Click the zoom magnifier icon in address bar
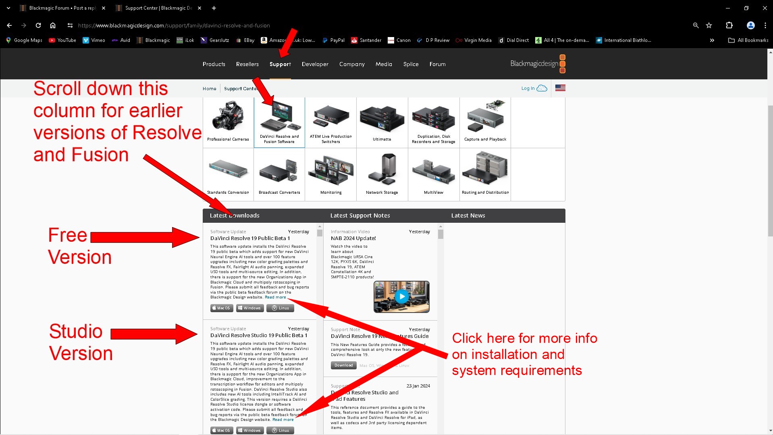Image resolution: width=773 pixels, height=435 pixels. coord(696,25)
